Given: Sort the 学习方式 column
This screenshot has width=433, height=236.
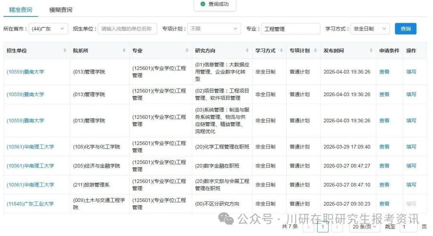Looking at the screenshot, I should [281, 50].
